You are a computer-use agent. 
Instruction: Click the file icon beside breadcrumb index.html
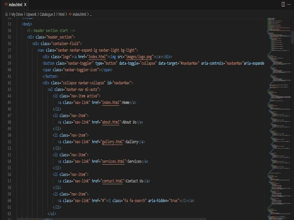70,14
